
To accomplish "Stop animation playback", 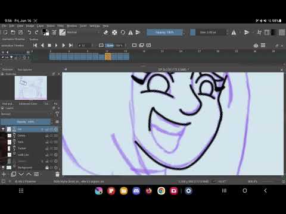I will [x=49, y=45].
